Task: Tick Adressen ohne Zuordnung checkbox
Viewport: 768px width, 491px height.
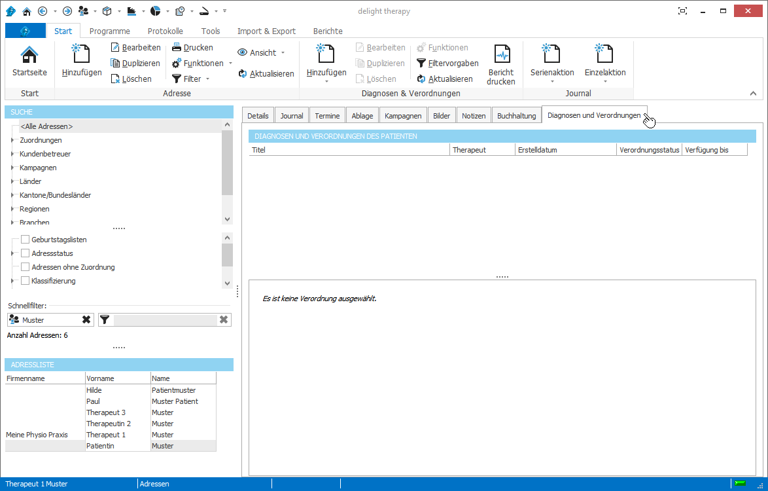Action: (26, 267)
